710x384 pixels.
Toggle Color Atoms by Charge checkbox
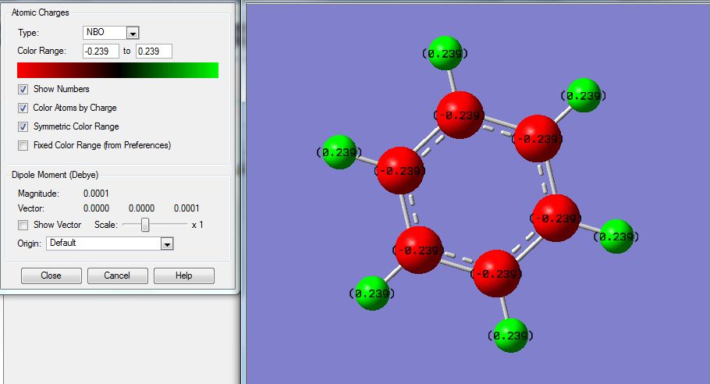click(x=23, y=108)
